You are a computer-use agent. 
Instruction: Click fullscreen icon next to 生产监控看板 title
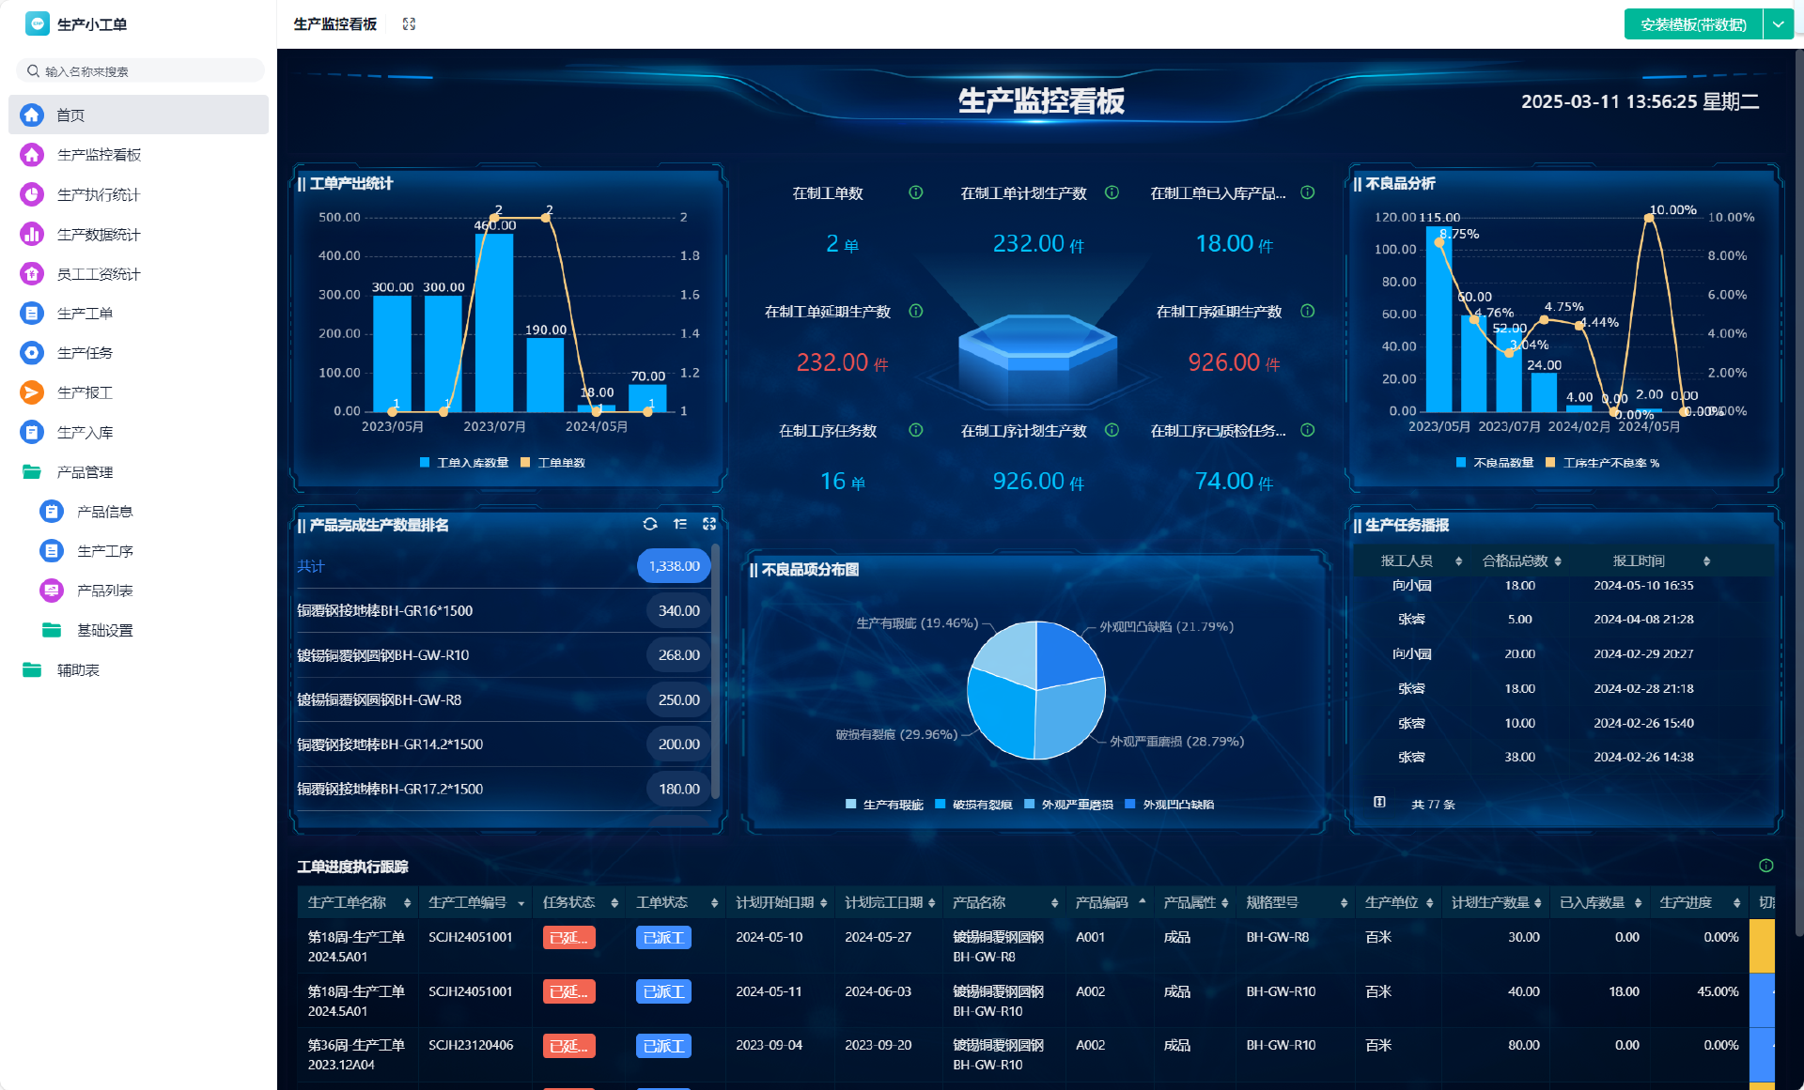click(x=409, y=24)
